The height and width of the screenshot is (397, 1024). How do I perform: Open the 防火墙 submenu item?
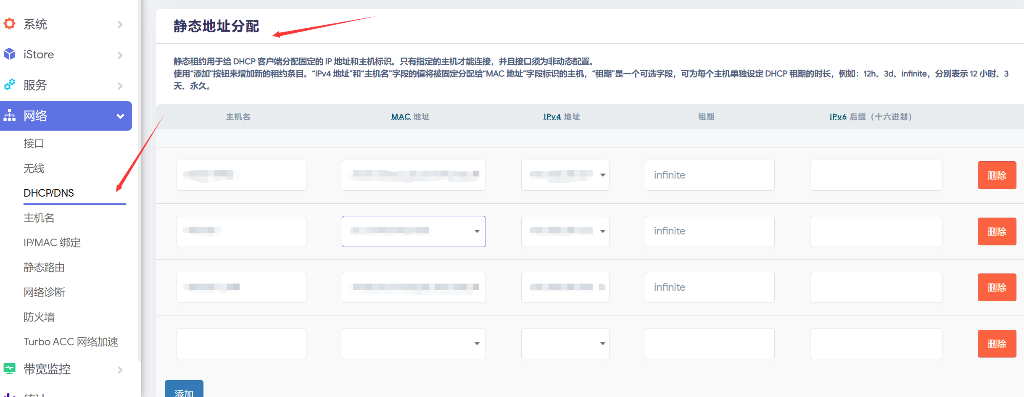(39, 317)
